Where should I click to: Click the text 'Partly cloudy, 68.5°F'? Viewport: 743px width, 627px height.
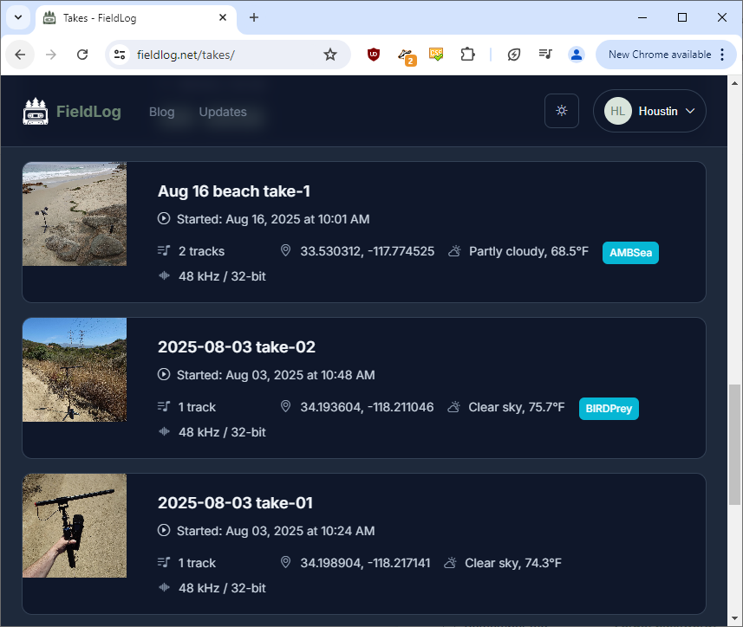pos(529,251)
